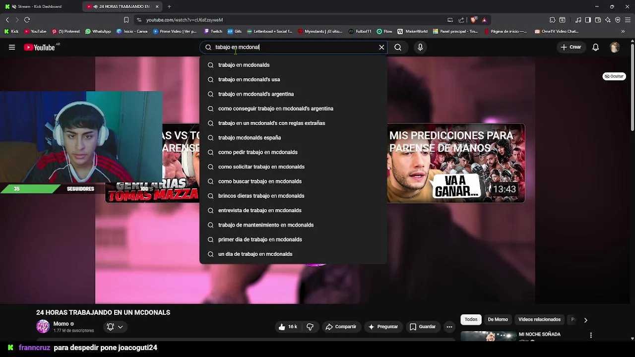Screen dimensions: 635x357
Task: Show more filter chips with arrow
Action: click(x=585, y=320)
